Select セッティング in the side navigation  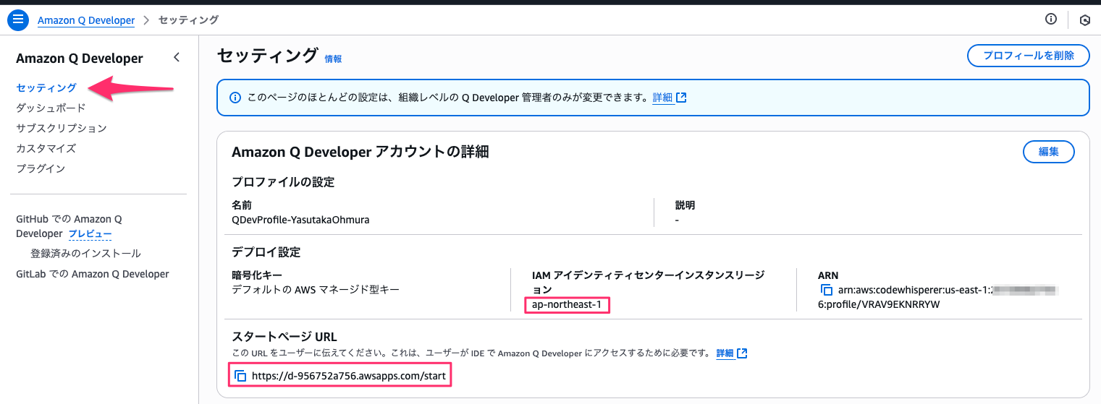(x=46, y=87)
